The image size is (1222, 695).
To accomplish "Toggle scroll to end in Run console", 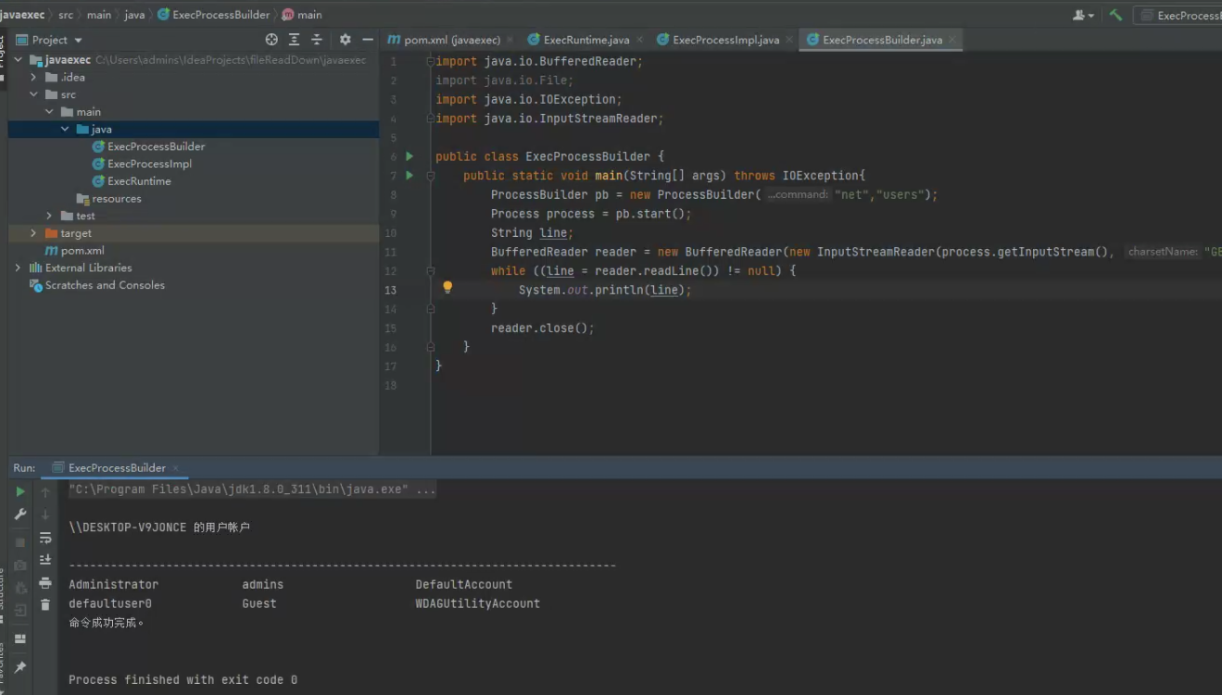I will [x=45, y=560].
